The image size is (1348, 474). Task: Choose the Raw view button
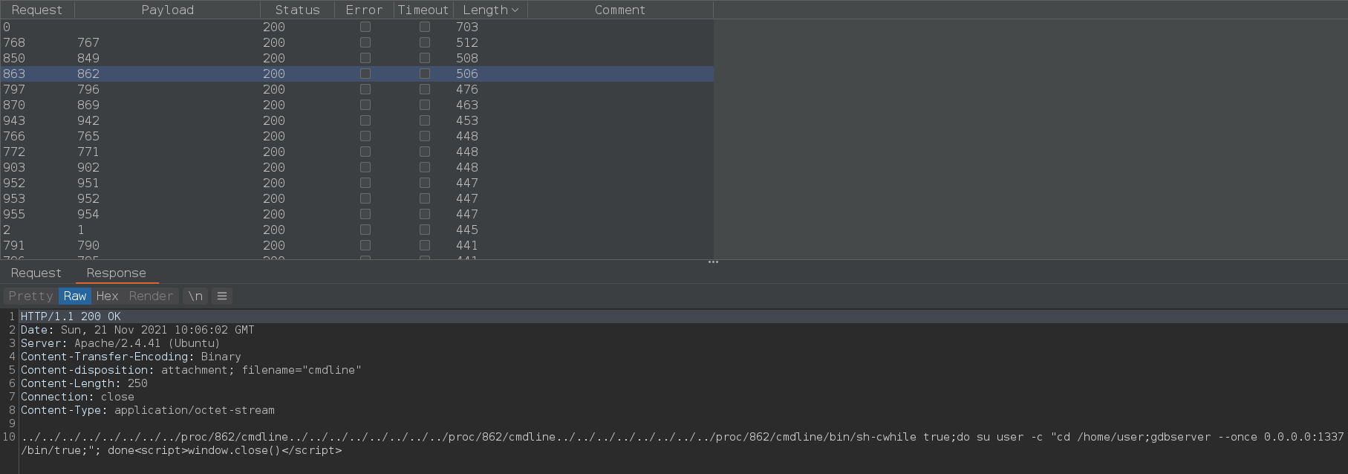75,296
